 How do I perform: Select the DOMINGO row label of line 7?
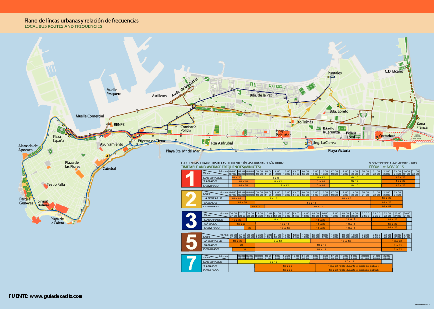coord(213,270)
